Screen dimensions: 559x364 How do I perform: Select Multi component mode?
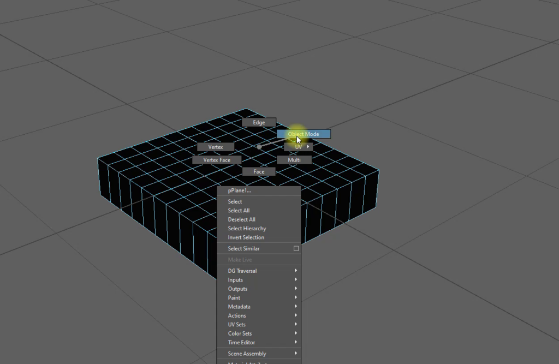pyautogui.click(x=294, y=160)
